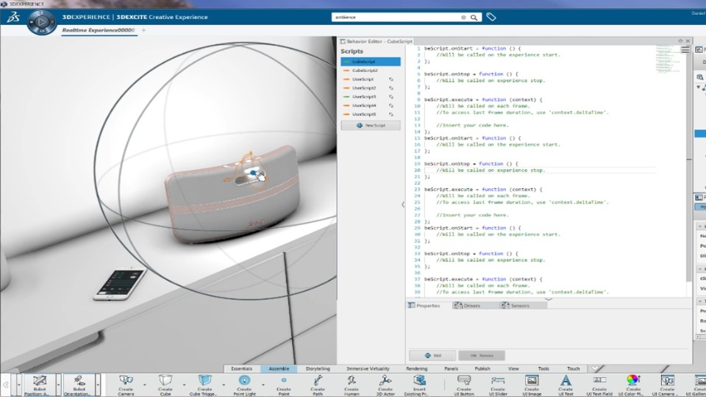This screenshot has height=397, width=706.
Task: Click the Create Camera tool icon
Action: [x=126, y=381]
